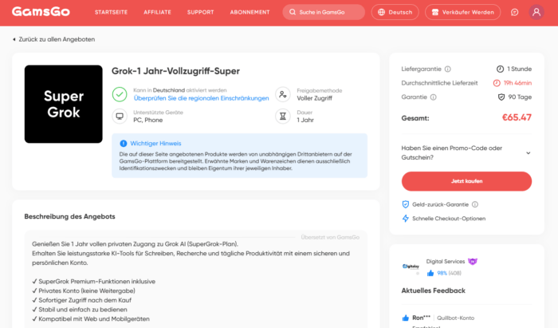Click the Garantie info icon
558x328 pixels.
pos(433,97)
